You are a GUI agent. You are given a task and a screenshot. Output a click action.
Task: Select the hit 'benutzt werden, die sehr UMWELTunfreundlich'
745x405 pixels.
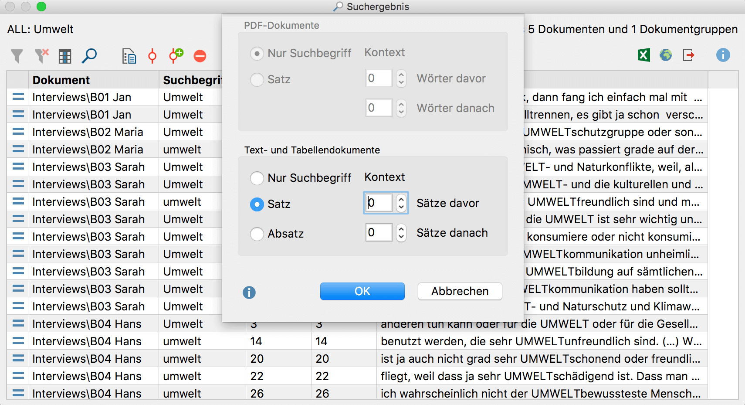pyautogui.click(x=541, y=341)
